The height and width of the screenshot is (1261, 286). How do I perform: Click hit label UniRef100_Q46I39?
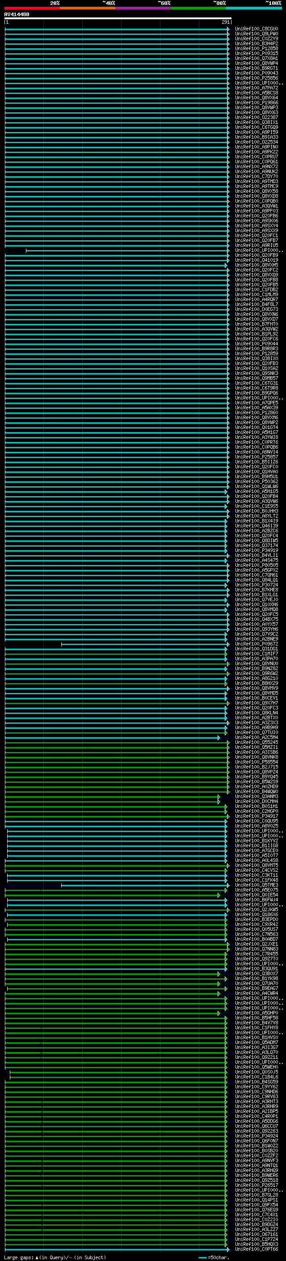pyautogui.click(x=257, y=526)
